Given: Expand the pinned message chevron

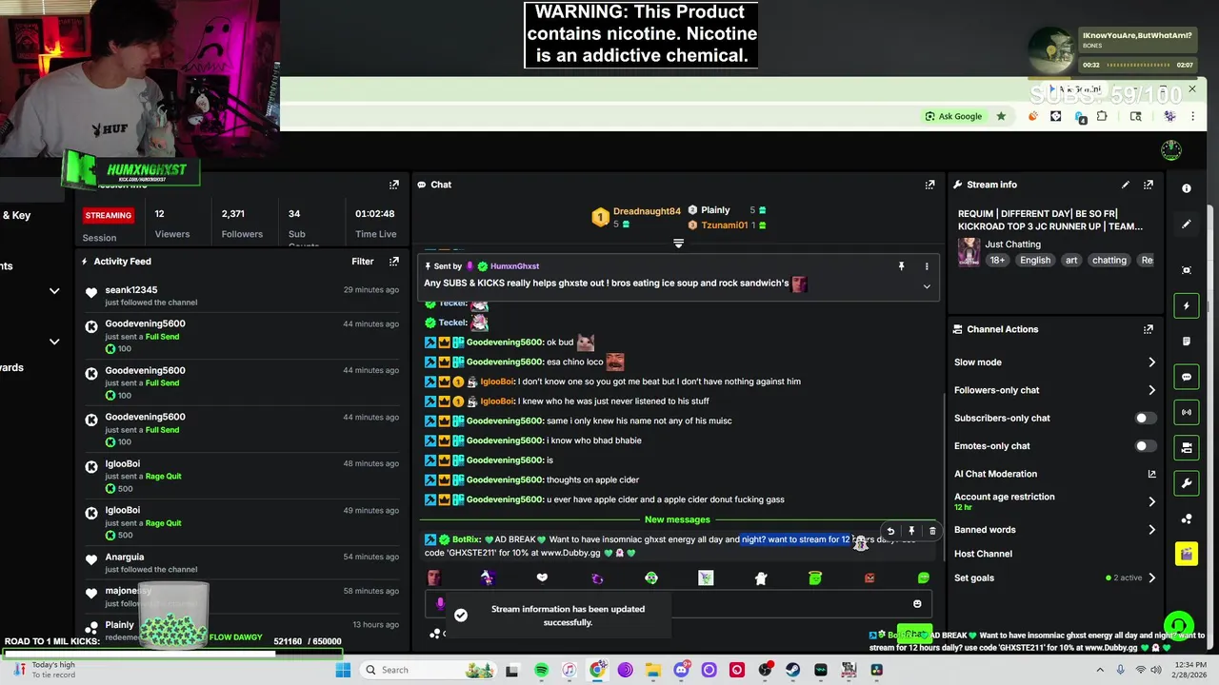Looking at the screenshot, I should coord(927,285).
